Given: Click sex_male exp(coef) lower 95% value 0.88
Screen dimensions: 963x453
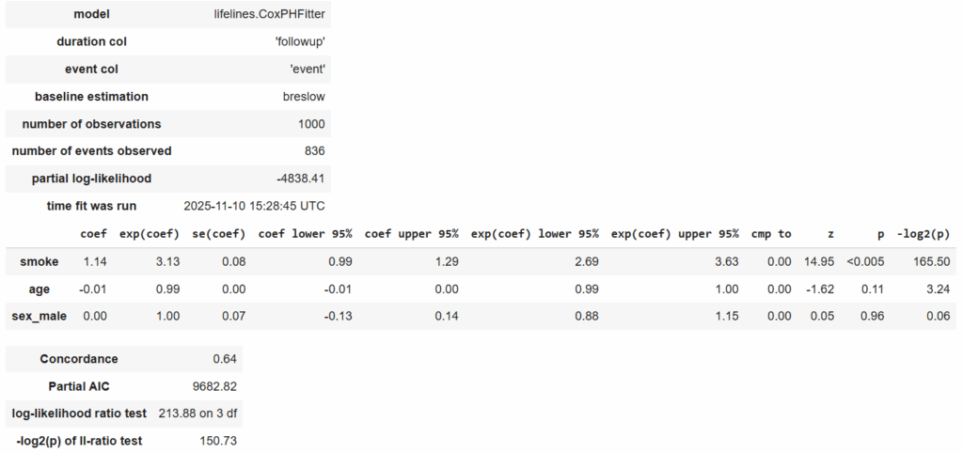Looking at the screenshot, I should [x=587, y=316].
